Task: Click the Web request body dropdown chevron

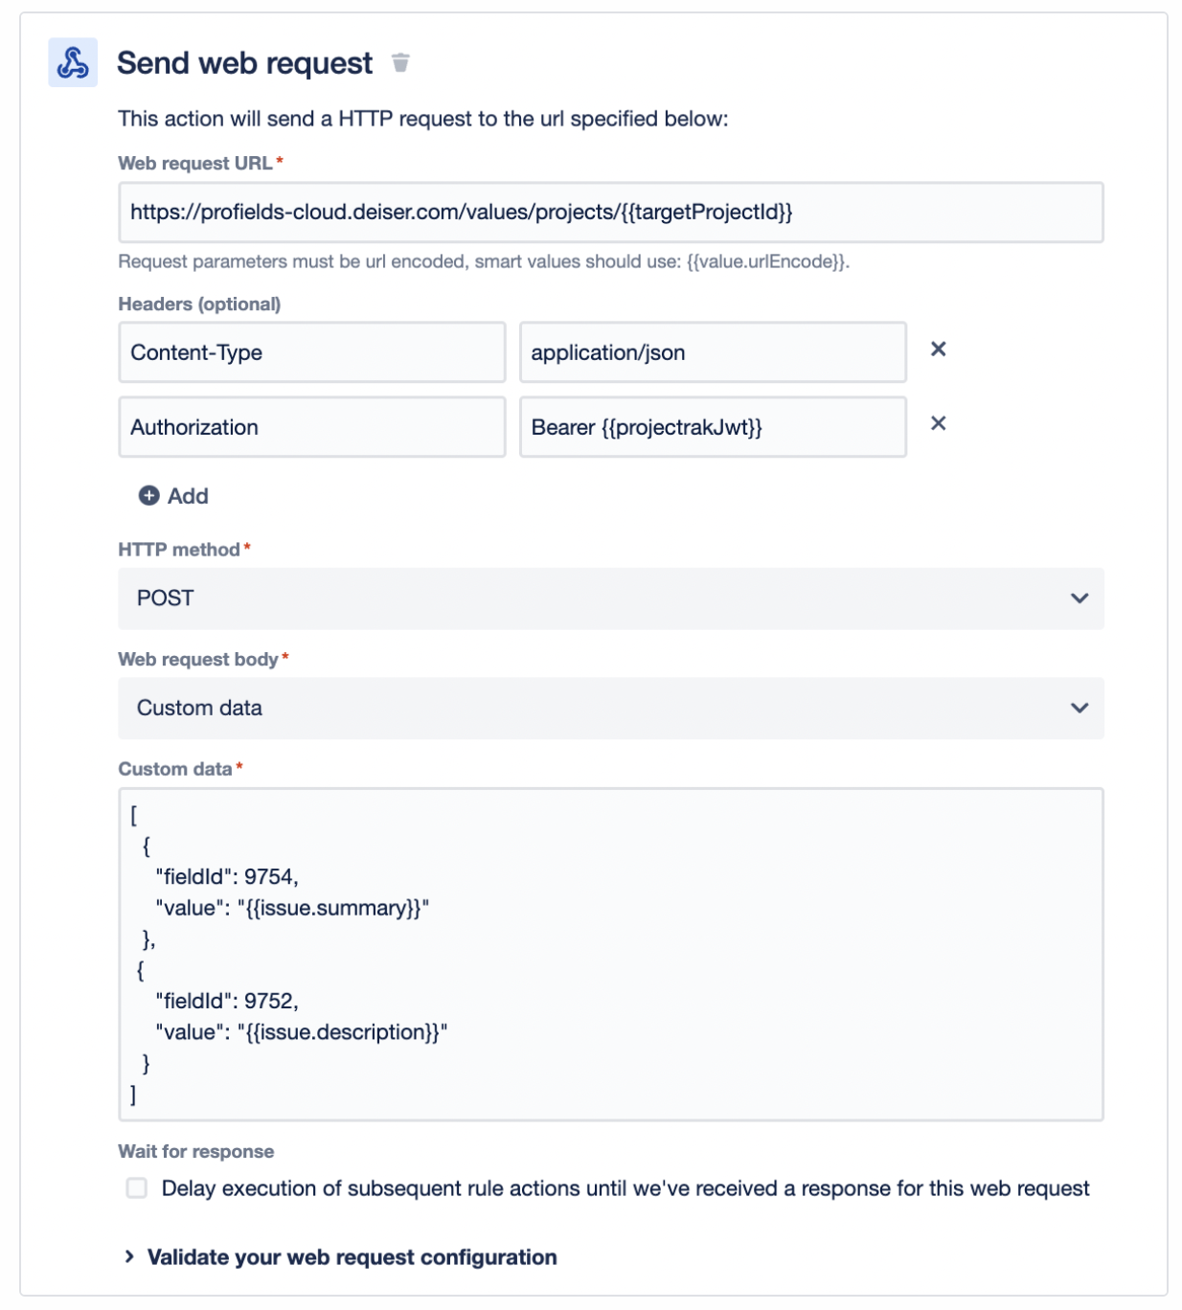Action: coord(1081,709)
